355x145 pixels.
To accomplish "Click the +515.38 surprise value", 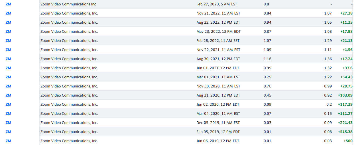I will coord(345,132).
